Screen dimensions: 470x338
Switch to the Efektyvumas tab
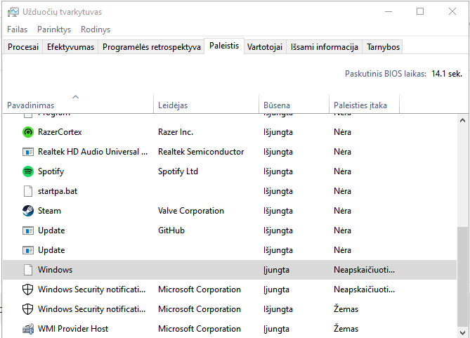pos(70,47)
